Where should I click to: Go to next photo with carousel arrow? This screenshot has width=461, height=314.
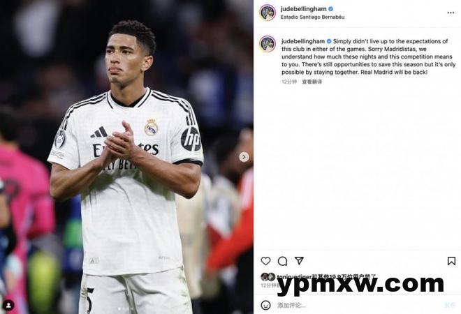coord(244,157)
